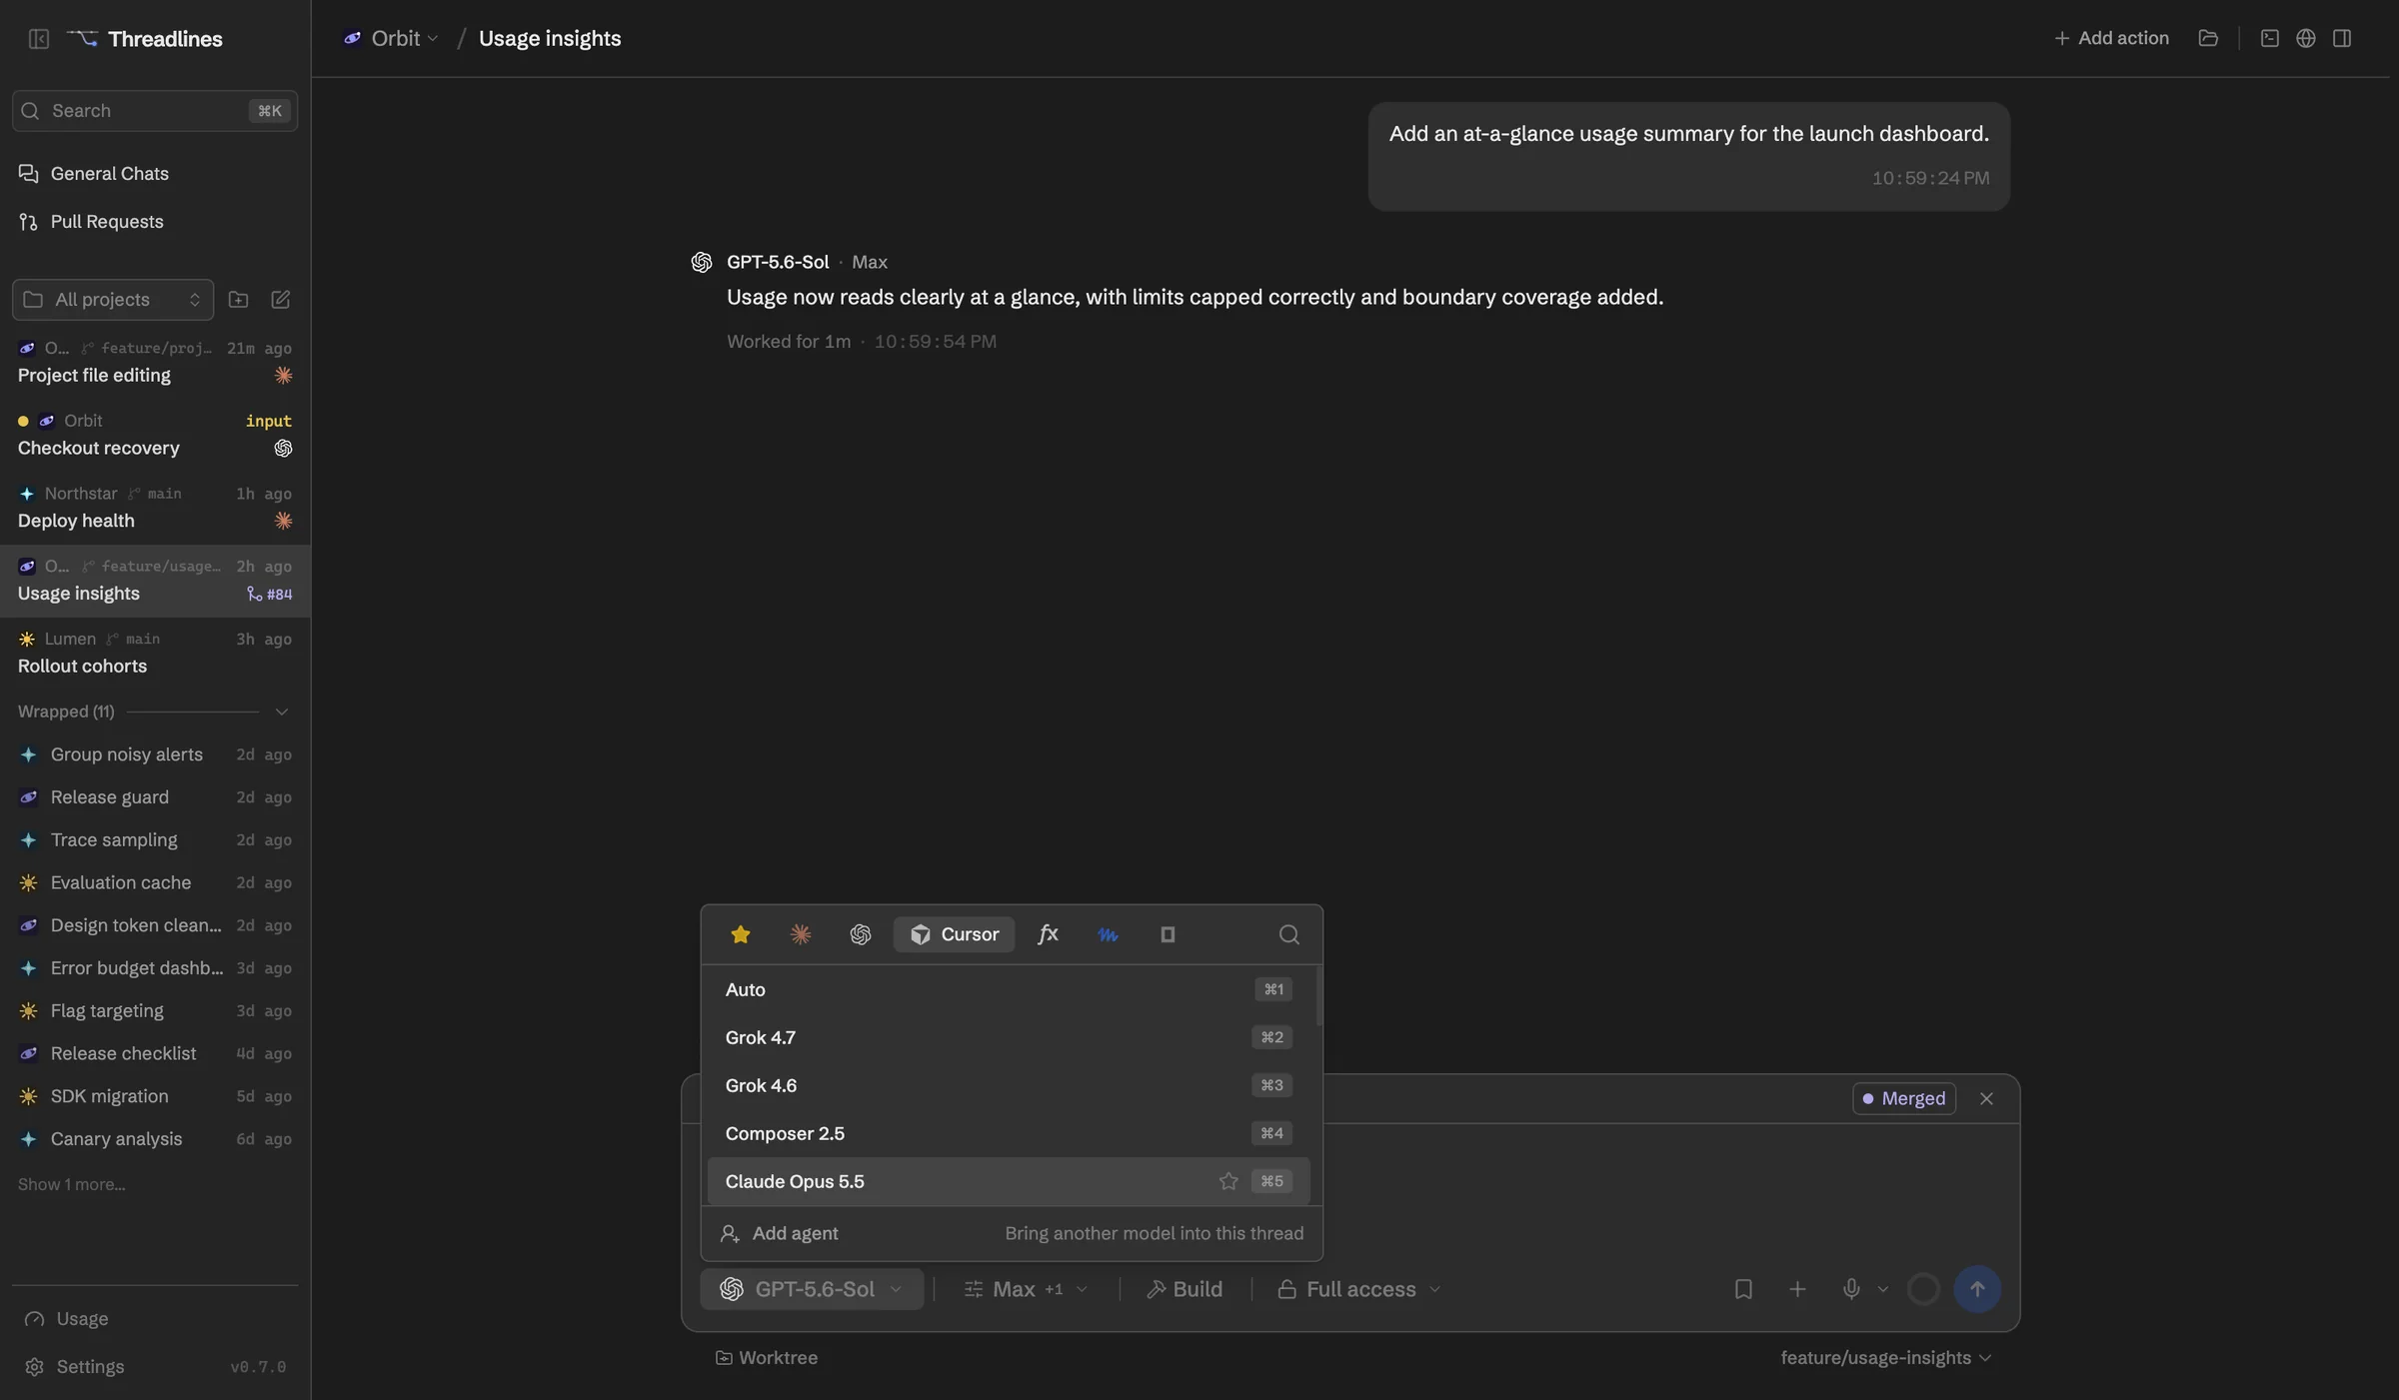Open Pull Requests
Image resolution: width=2399 pixels, height=1400 pixels.
155,222
